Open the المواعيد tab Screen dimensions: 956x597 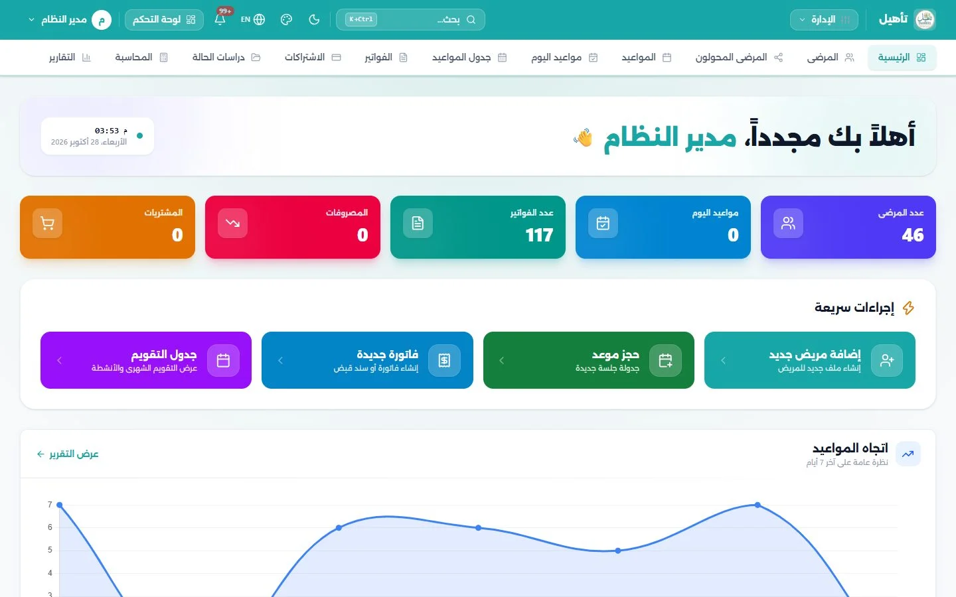point(646,58)
